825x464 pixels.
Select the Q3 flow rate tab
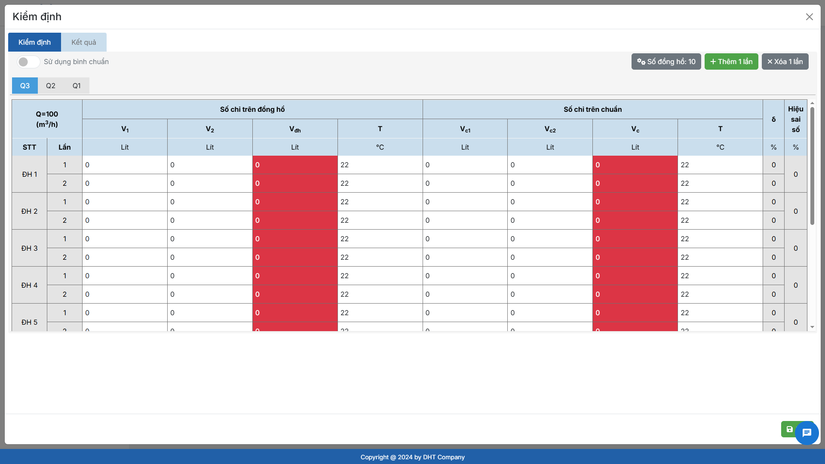pos(25,85)
